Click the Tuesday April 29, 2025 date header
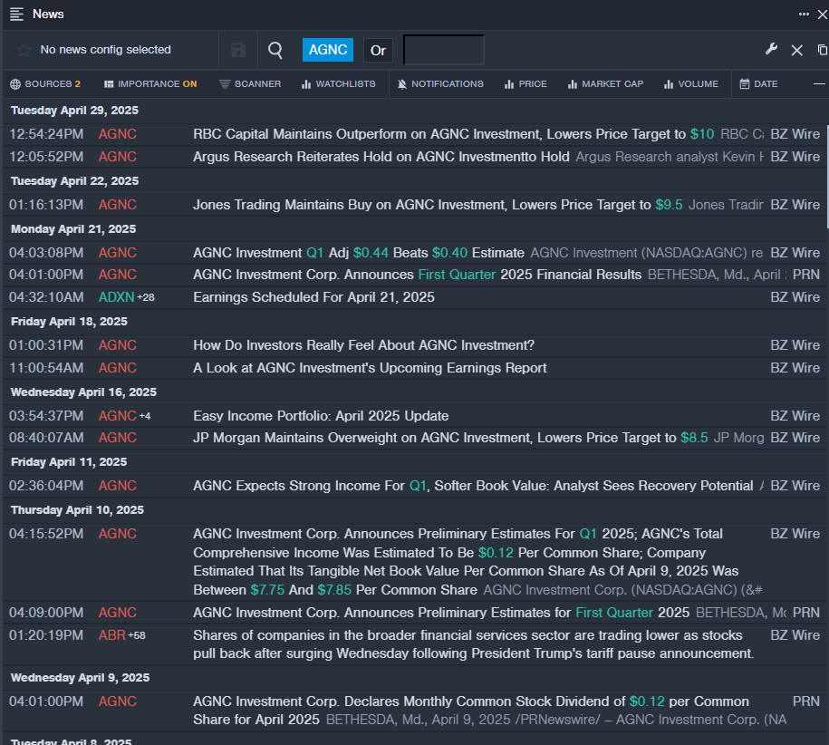This screenshot has height=745, width=829. 74,111
